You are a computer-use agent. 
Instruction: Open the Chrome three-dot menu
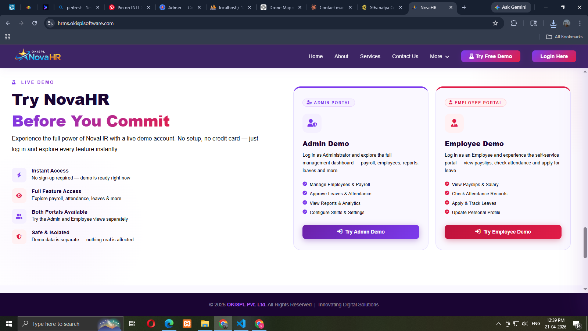[x=580, y=23]
